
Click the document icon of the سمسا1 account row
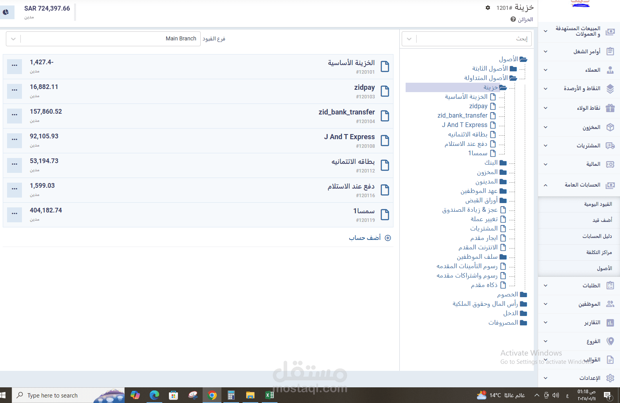(385, 215)
